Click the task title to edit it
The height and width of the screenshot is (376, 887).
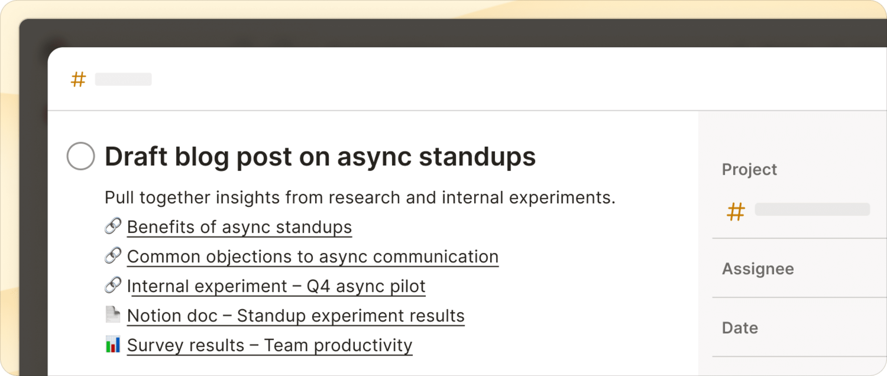tap(320, 156)
